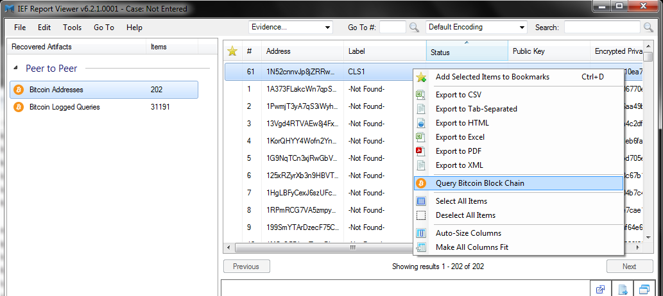Screen dimensions: 663x296
Task: Choose Add Selected Items to Bookmarks
Action: coord(519,77)
